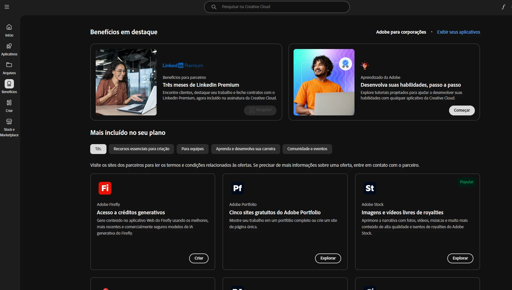
Task: Click the Adobe Stock St icon
Action: click(370, 188)
